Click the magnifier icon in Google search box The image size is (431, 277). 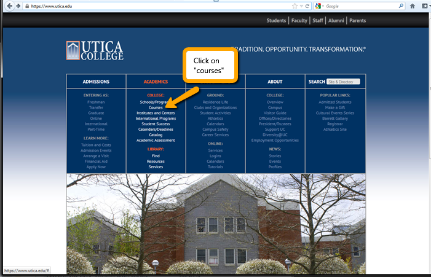point(401,6)
